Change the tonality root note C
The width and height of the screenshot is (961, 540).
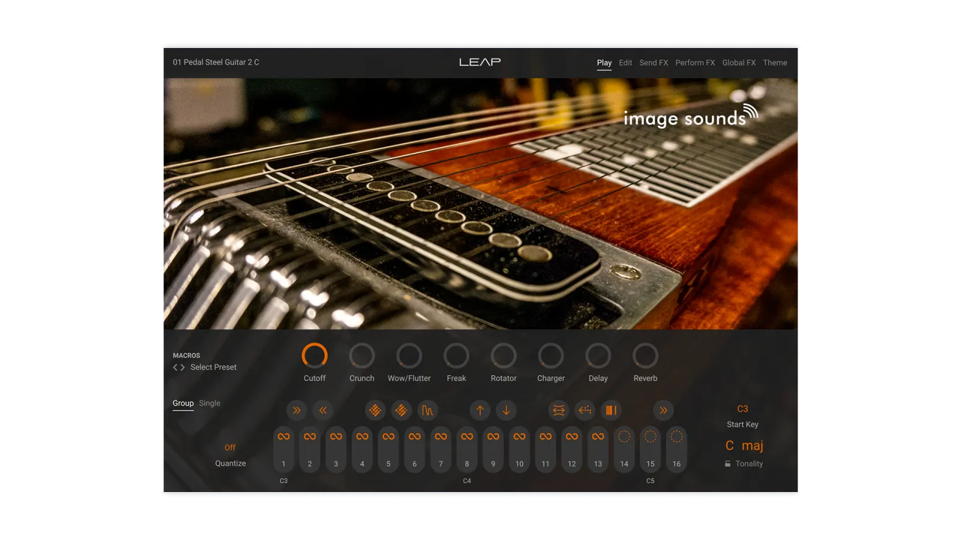(730, 446)
